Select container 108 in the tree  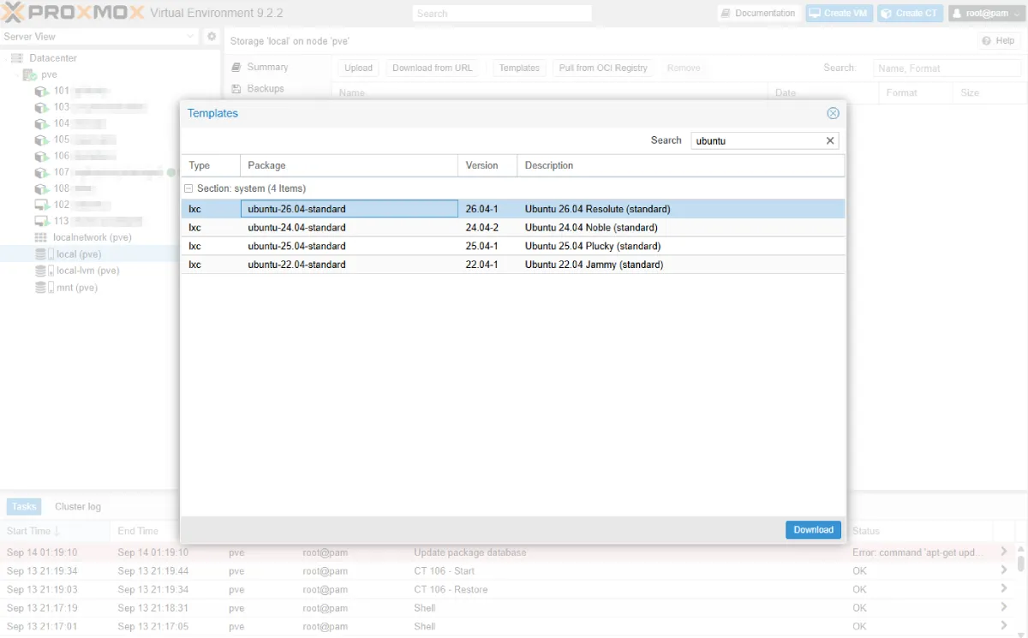(x=65, y=188)
